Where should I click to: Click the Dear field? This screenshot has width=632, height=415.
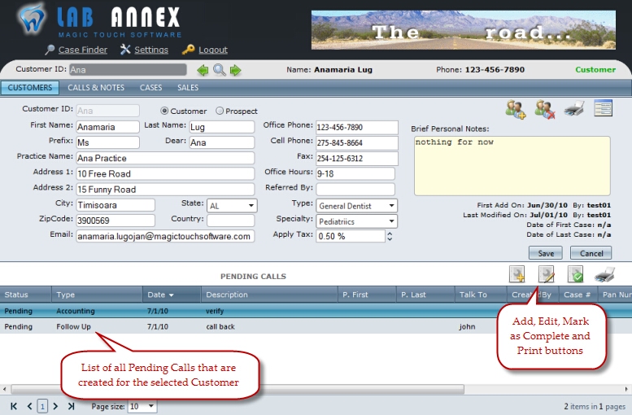coord(222,142)
